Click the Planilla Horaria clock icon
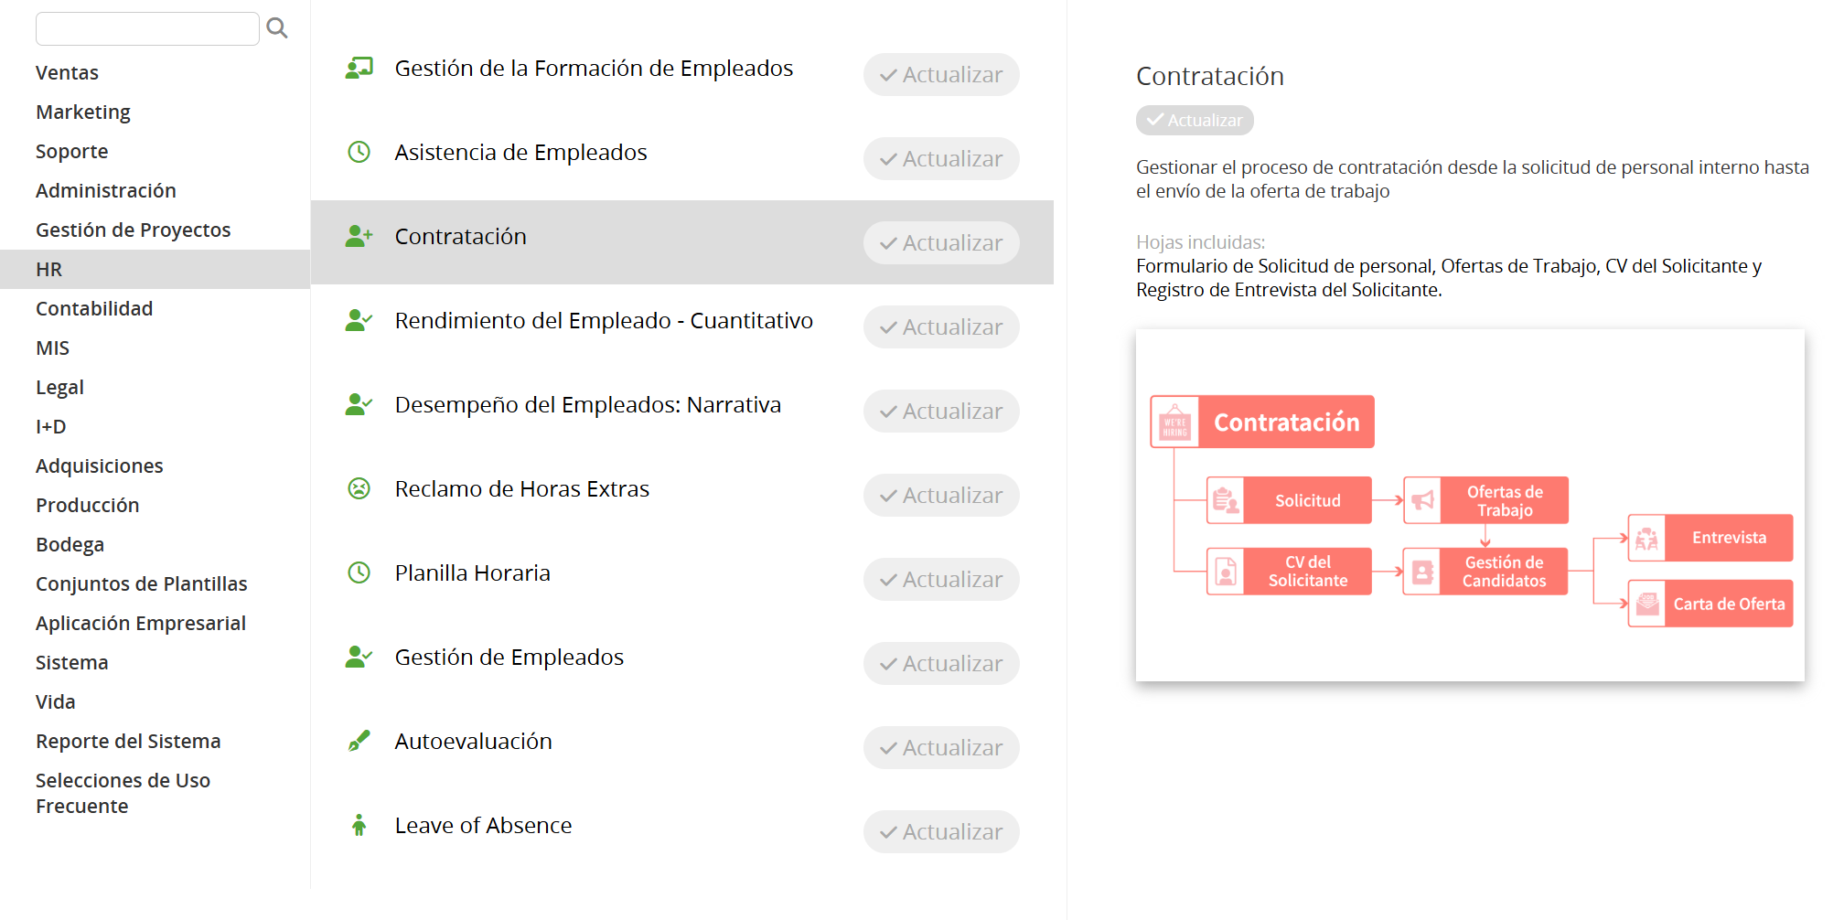Screen dimensions: 1844x920 click(359, 572)
